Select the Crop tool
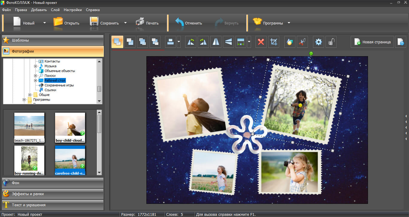The image size is (409, 217). pos(274,42)
